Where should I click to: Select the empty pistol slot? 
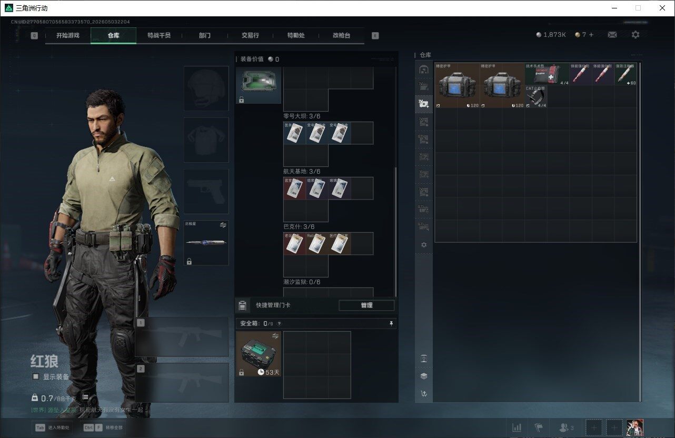(x=206, y=192)
